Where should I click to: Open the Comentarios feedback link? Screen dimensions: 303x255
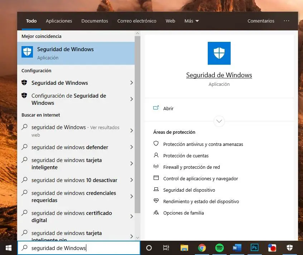coord(261,21)
